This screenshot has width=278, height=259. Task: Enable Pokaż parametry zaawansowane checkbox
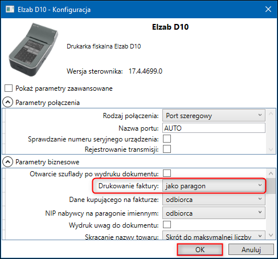[x=9, y=88]
